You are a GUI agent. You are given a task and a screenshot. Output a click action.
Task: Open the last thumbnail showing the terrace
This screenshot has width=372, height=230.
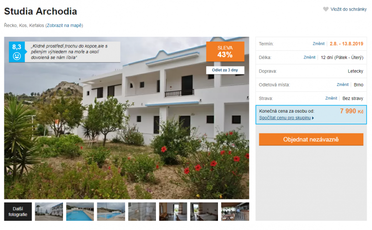coord(235,212)
